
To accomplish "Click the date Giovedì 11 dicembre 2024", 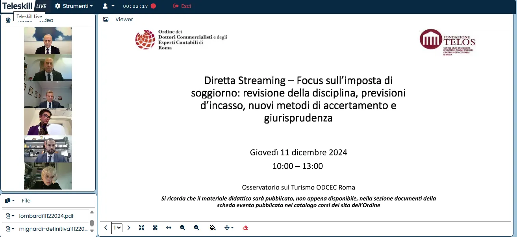I will [x=298, y=152].
